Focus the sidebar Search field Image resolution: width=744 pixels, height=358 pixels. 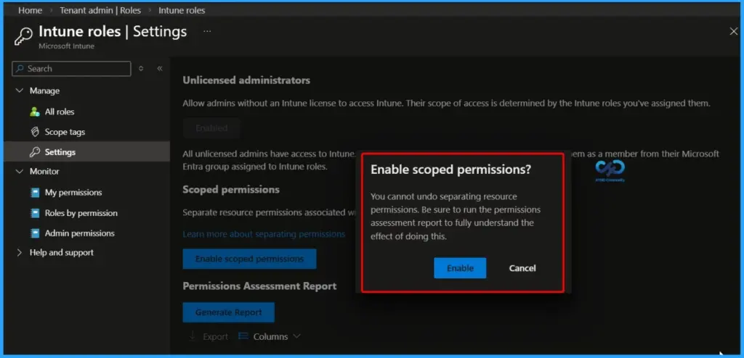click(x=71, y=69)
